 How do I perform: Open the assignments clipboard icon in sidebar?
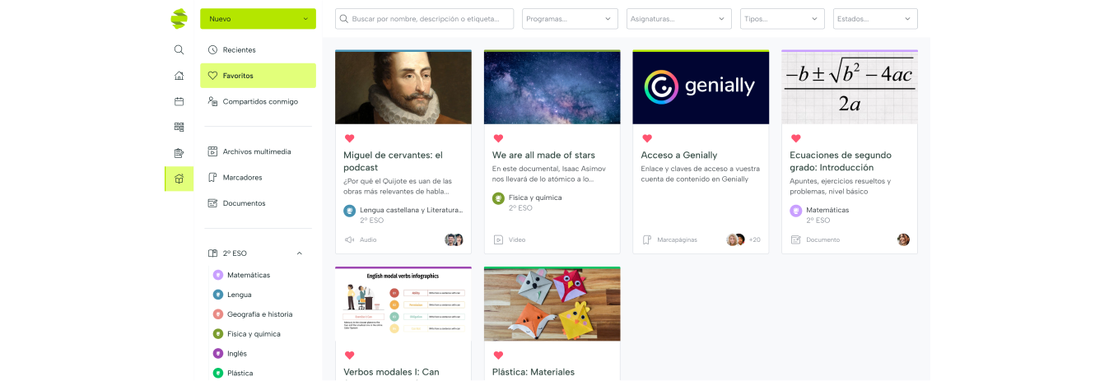[179, 152]
